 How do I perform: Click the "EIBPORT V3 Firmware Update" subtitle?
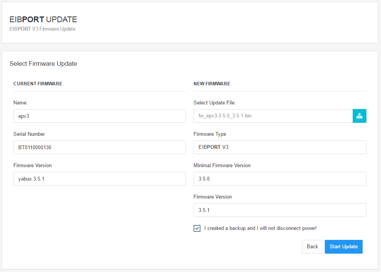click(x=42, y=29)
